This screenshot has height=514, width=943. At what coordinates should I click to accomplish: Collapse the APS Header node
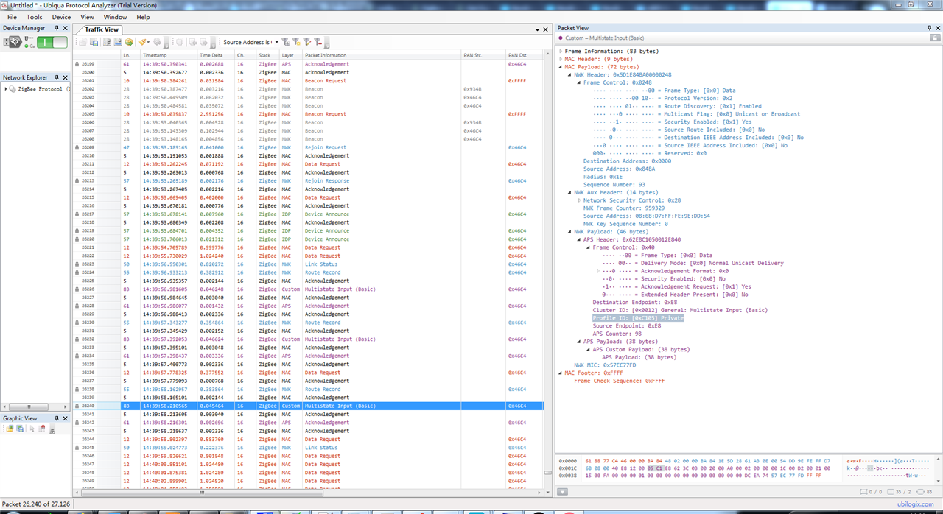pyautogui.click(x=580, y=239)
